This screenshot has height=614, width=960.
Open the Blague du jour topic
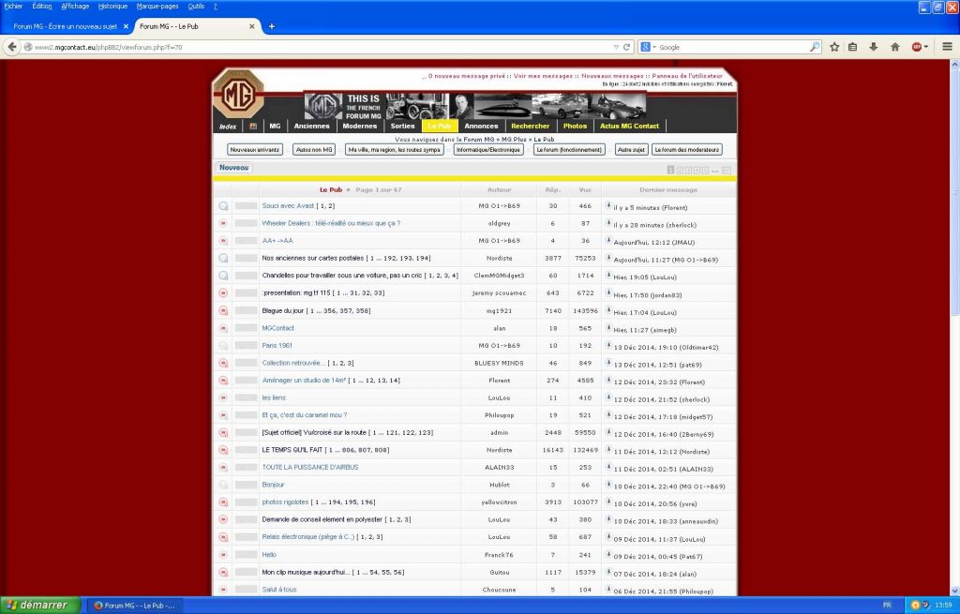click(x=283, y=310)
